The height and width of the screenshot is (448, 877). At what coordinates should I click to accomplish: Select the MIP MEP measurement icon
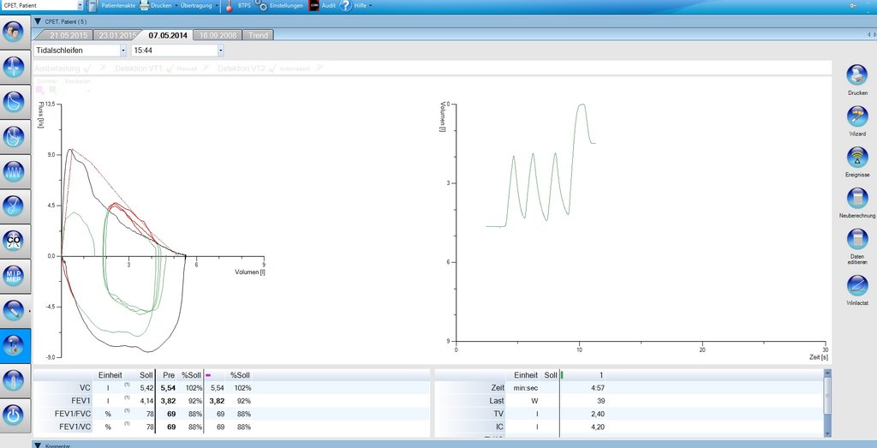tap(15, 275)
